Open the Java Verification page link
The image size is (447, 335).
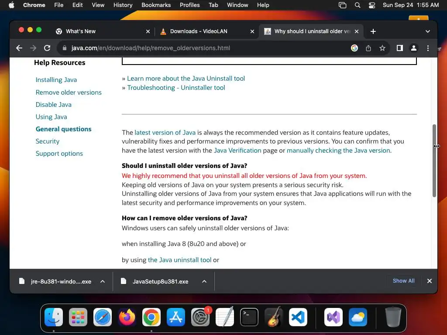[x=237, y=150]
